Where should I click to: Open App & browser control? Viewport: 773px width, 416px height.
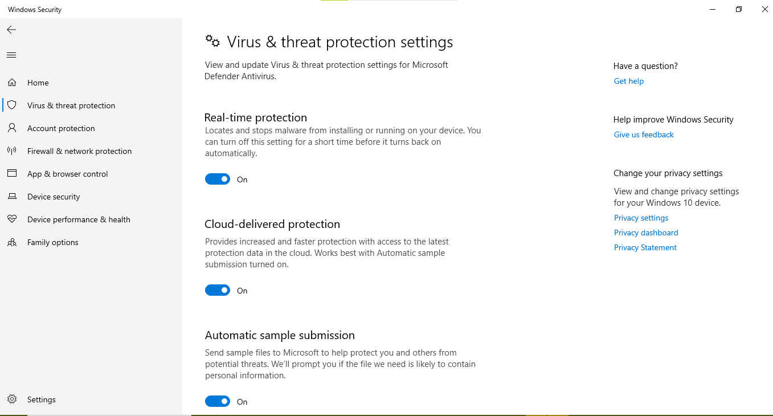tap(68, 173)
